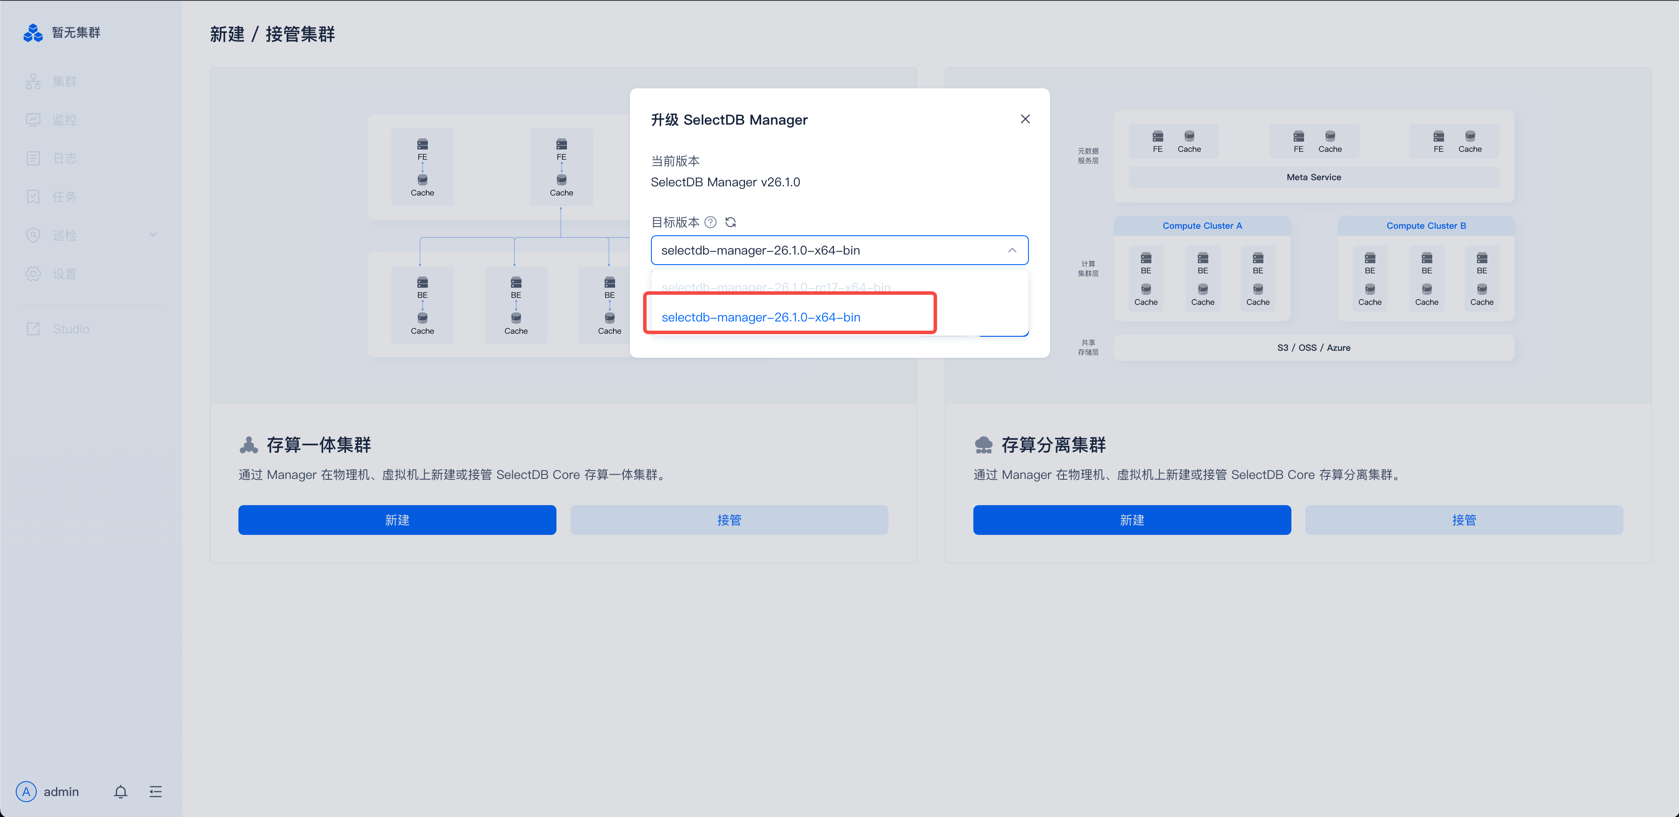Open the Studio external link
Screen dimensions: 1679x817
(x=71, y=329)
